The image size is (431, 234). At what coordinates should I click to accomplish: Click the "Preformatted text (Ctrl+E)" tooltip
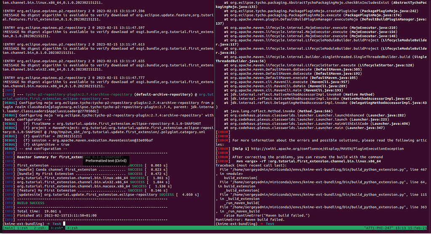[106, 160]
